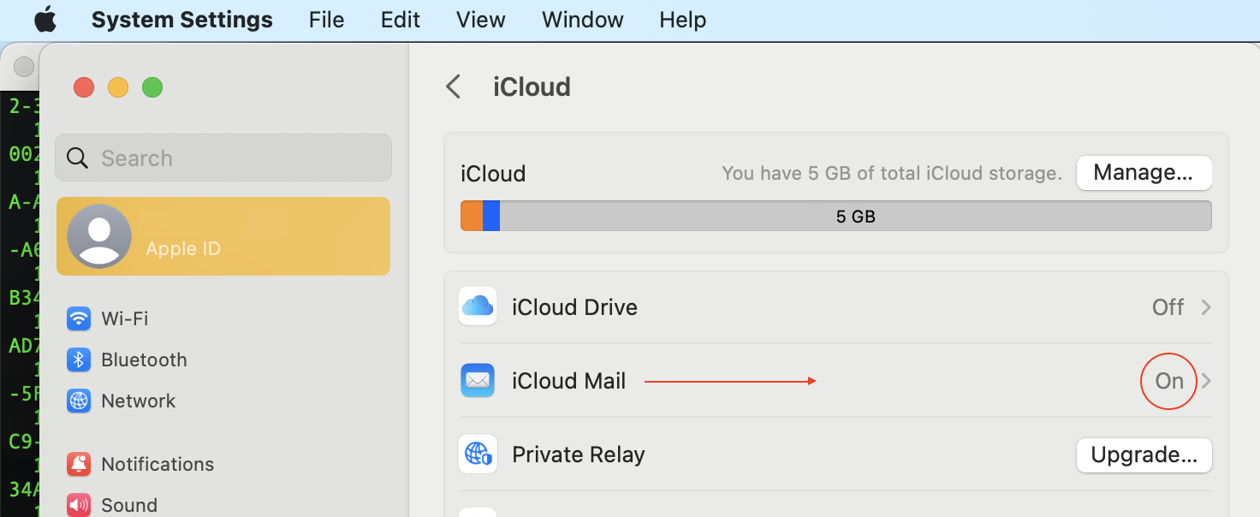
Task: Open the Help menu
Action: pos(682,20)
